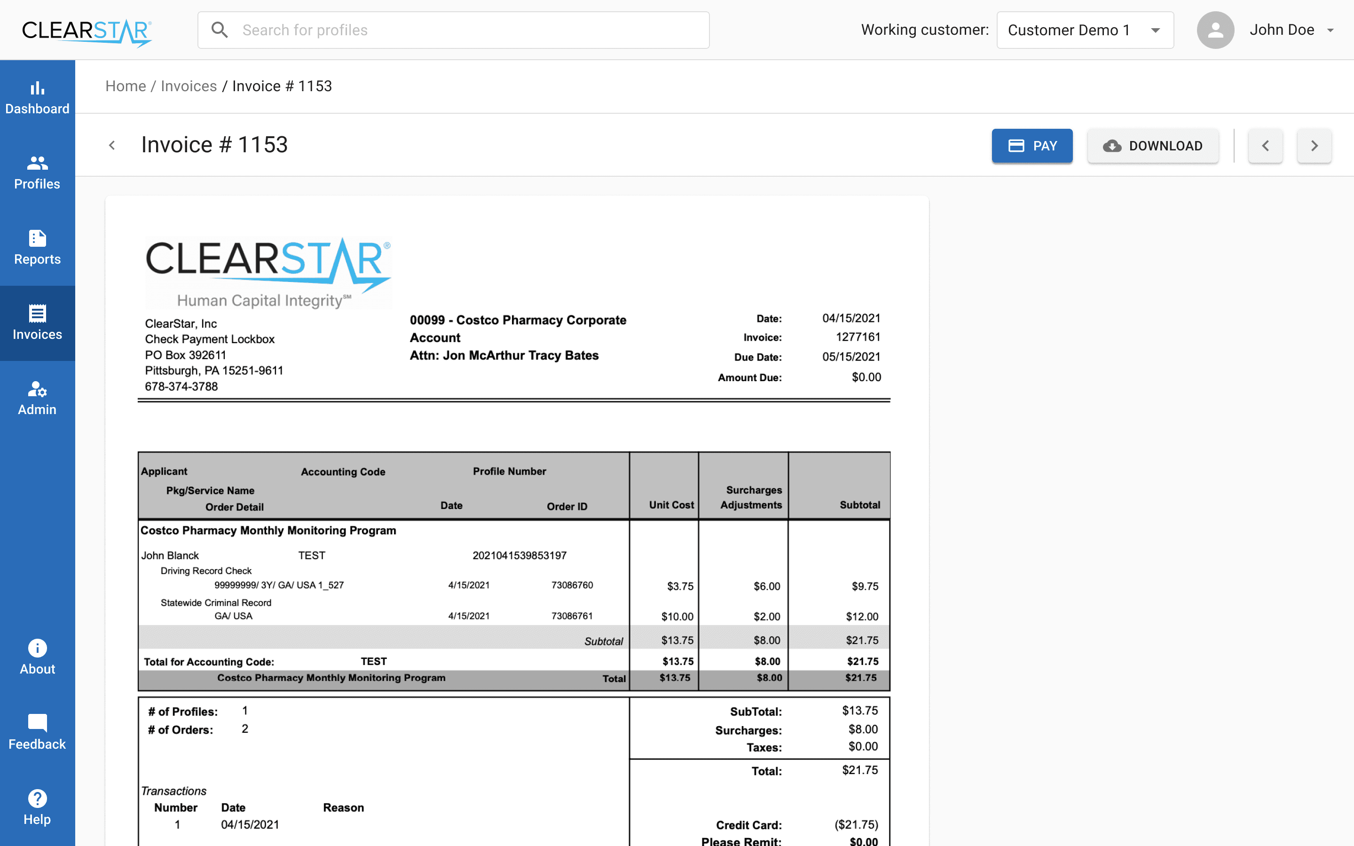
Task: Go to Profiles in sidebar
Action: click(x=37, y=163)
